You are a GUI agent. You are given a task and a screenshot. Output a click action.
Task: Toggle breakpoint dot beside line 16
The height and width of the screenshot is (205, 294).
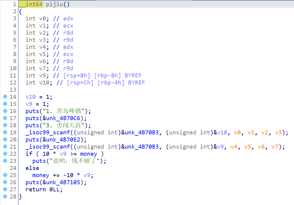click(5, 111)
